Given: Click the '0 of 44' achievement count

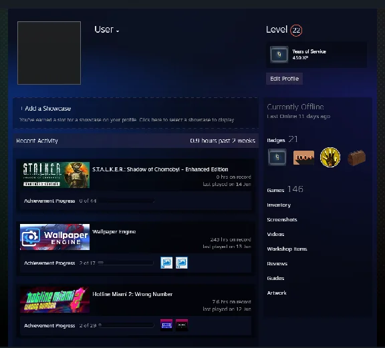Looking at the screenshot, I should 88,201.
